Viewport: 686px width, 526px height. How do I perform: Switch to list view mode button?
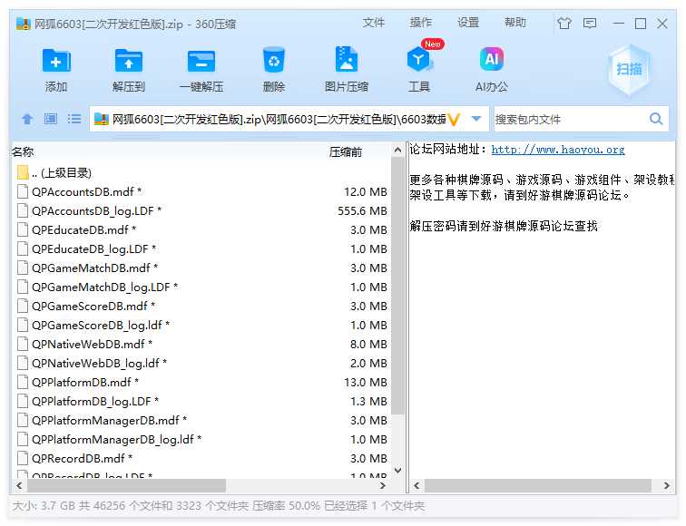point(74,119)
